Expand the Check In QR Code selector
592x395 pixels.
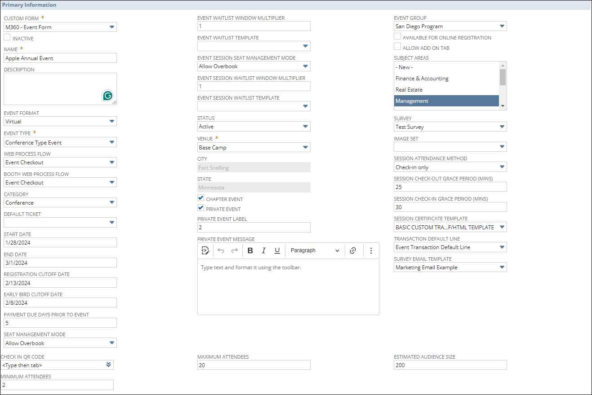pyautogui.click(x=108, y=365)
